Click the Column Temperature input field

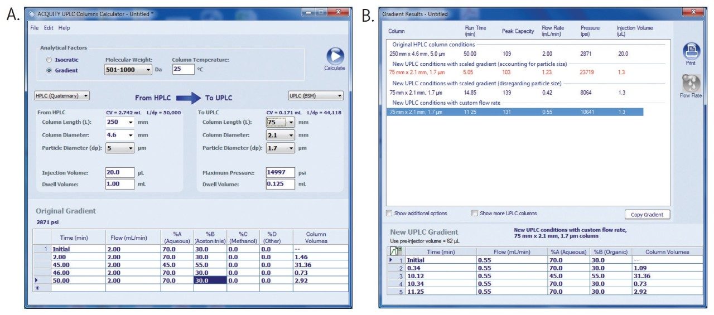tap(183, 70)
